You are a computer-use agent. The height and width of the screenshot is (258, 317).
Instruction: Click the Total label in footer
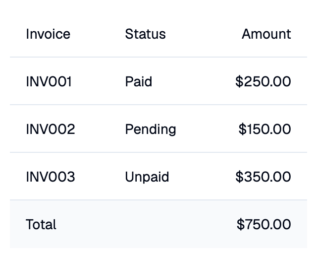41,224
